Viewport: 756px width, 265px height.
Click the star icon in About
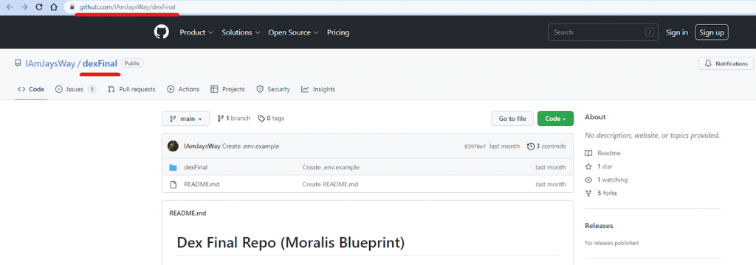click(588, 166)
